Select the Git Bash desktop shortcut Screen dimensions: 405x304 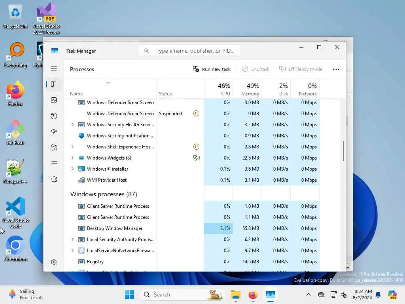coord(15,132)
